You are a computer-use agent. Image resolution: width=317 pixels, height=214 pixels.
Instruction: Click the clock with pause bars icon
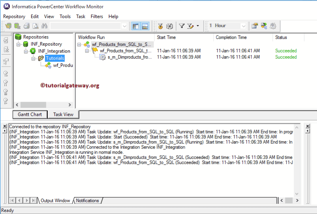pos(6,83)
